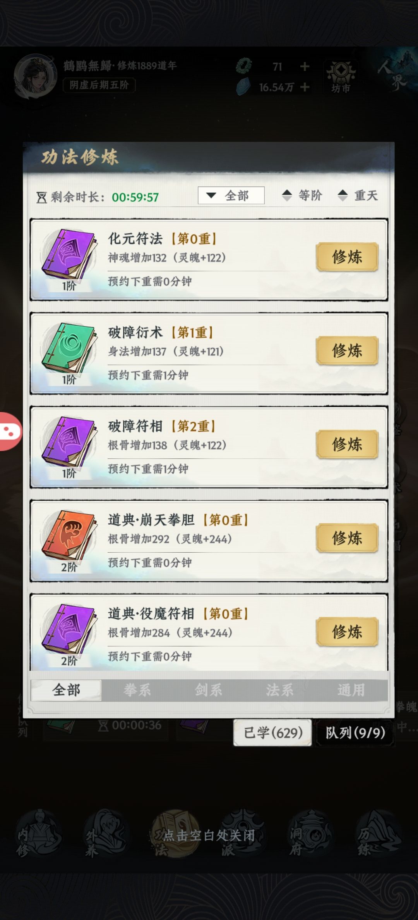Sort the list by 等阶

pyautogui.click(x=302, y=195)
